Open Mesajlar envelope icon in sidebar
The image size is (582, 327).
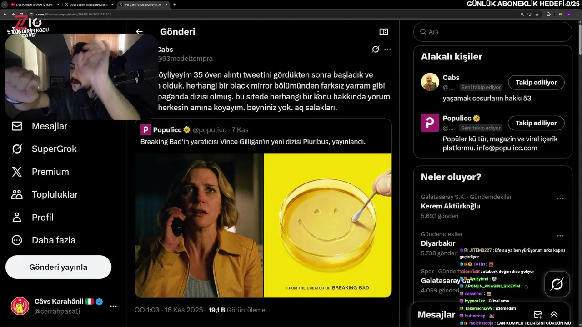point(17,126)
